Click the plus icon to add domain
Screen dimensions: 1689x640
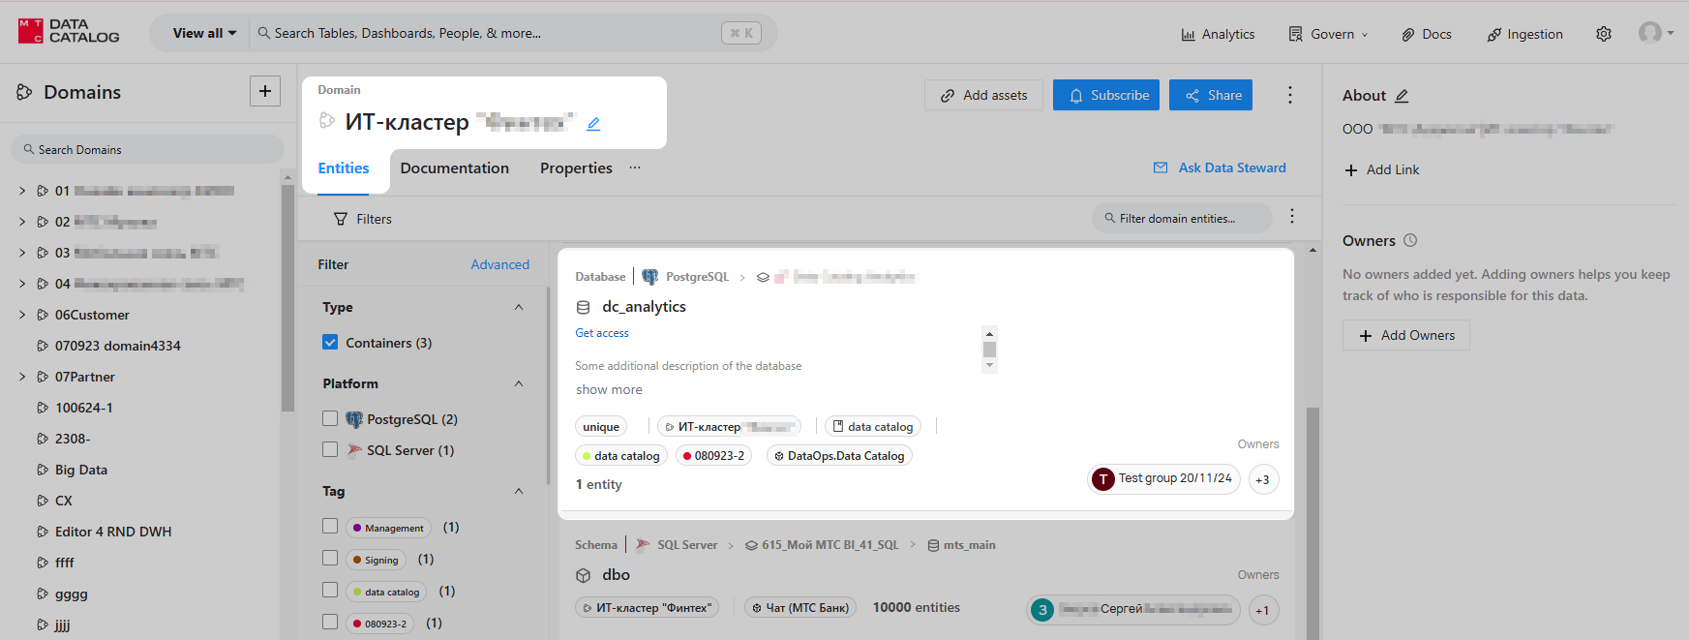coord(264,91)
